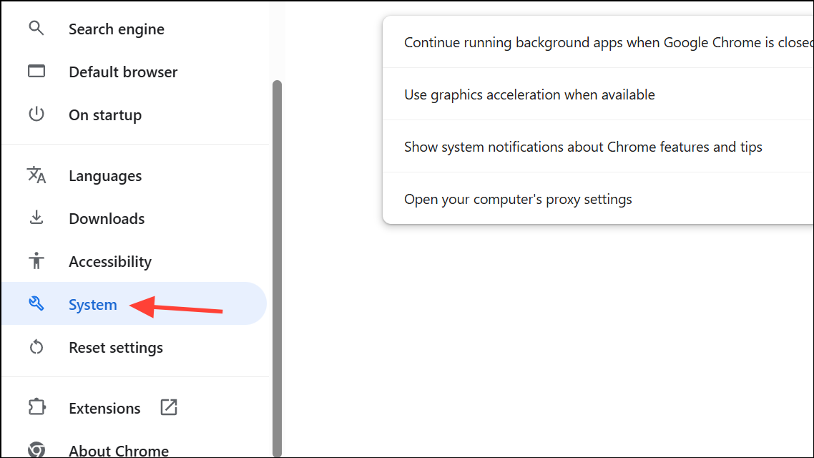Click the Accessibility person icon

36,261
